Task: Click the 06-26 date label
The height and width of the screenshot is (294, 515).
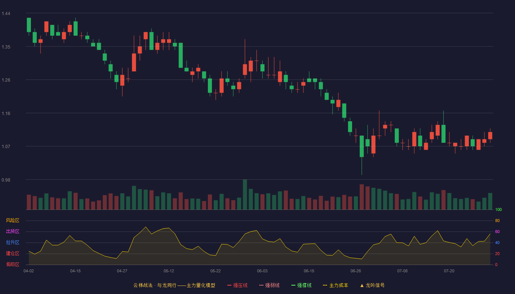Action: pos(356,271)
